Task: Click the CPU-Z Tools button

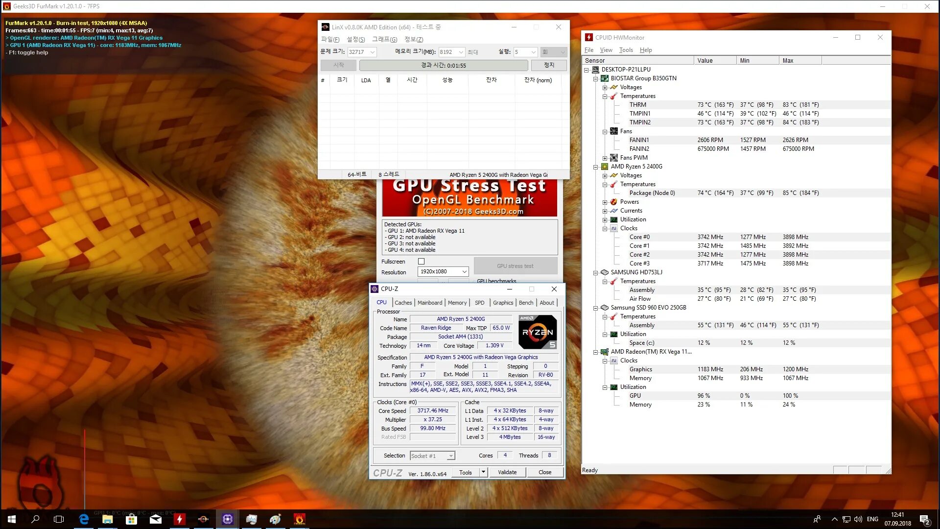Action: point(466,472)
